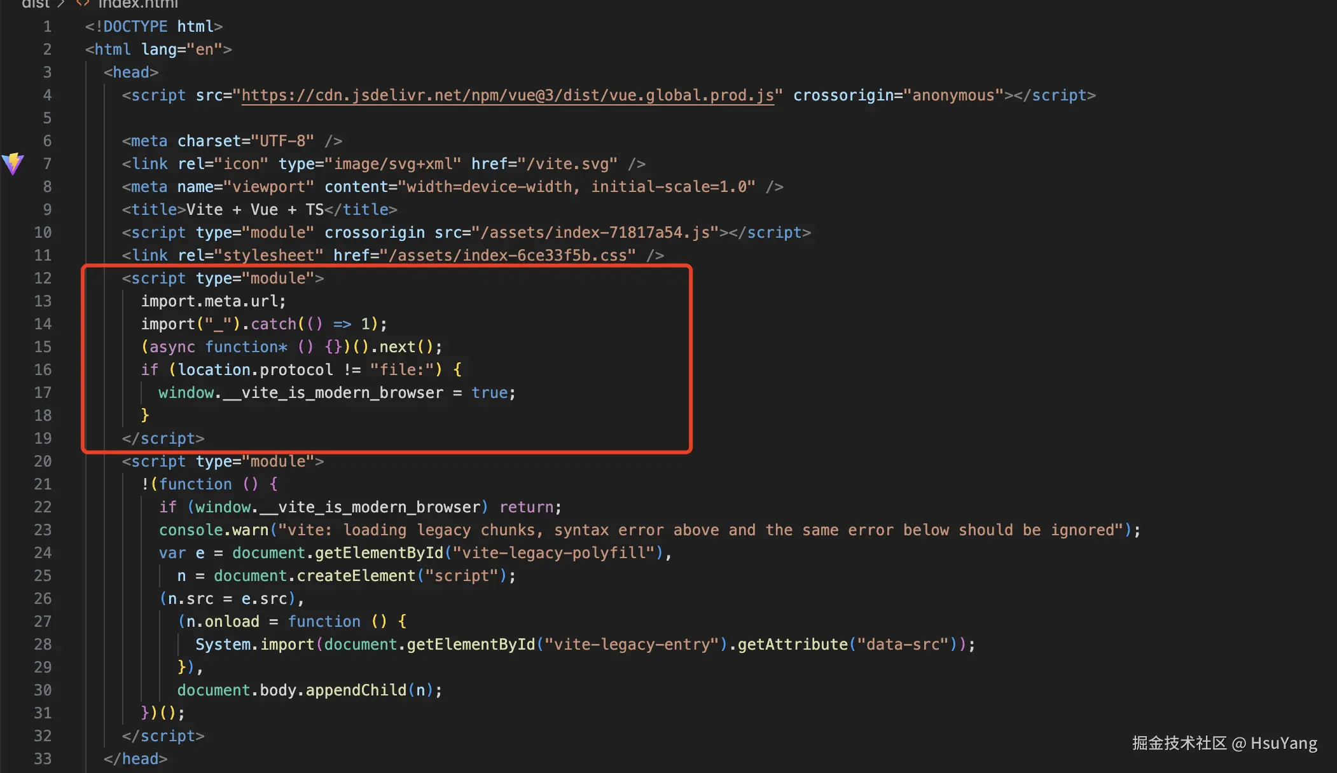This screenshot has width=1337, height=773.
Task: Place cursor on the import.meta.url statement
Action: click(213, 301)
